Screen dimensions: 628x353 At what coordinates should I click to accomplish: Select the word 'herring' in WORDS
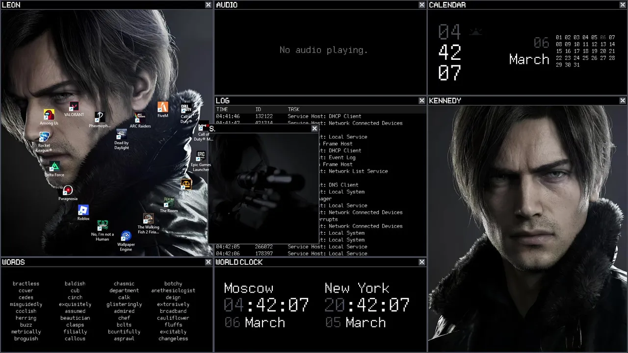[26, 318]
